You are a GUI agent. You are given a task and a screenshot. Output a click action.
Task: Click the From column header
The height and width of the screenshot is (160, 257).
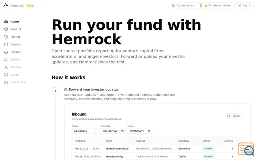109,141
